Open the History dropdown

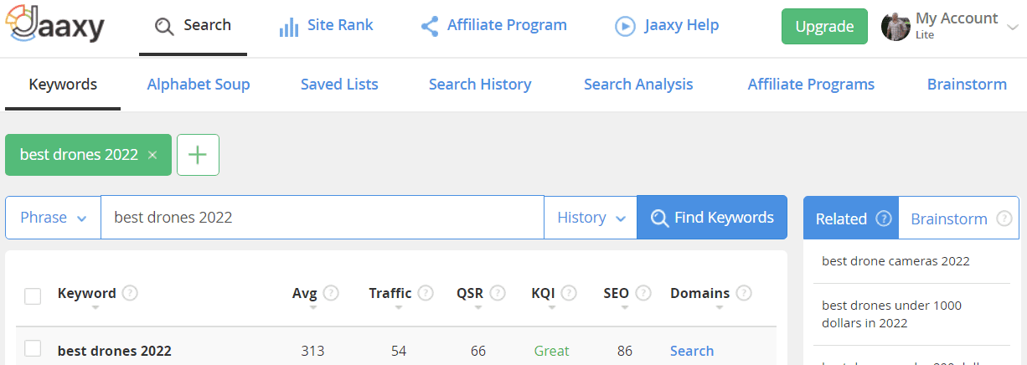591,218
